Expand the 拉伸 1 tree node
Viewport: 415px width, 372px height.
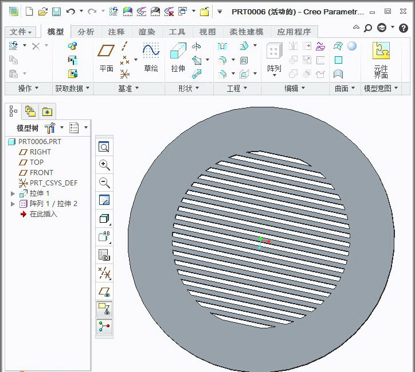click(x=13, y=193)
